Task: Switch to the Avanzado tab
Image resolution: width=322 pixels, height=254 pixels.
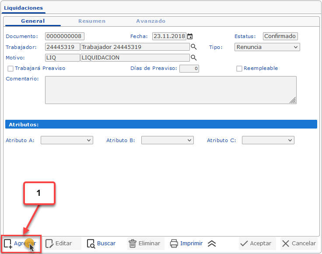Action: (150, 21)
